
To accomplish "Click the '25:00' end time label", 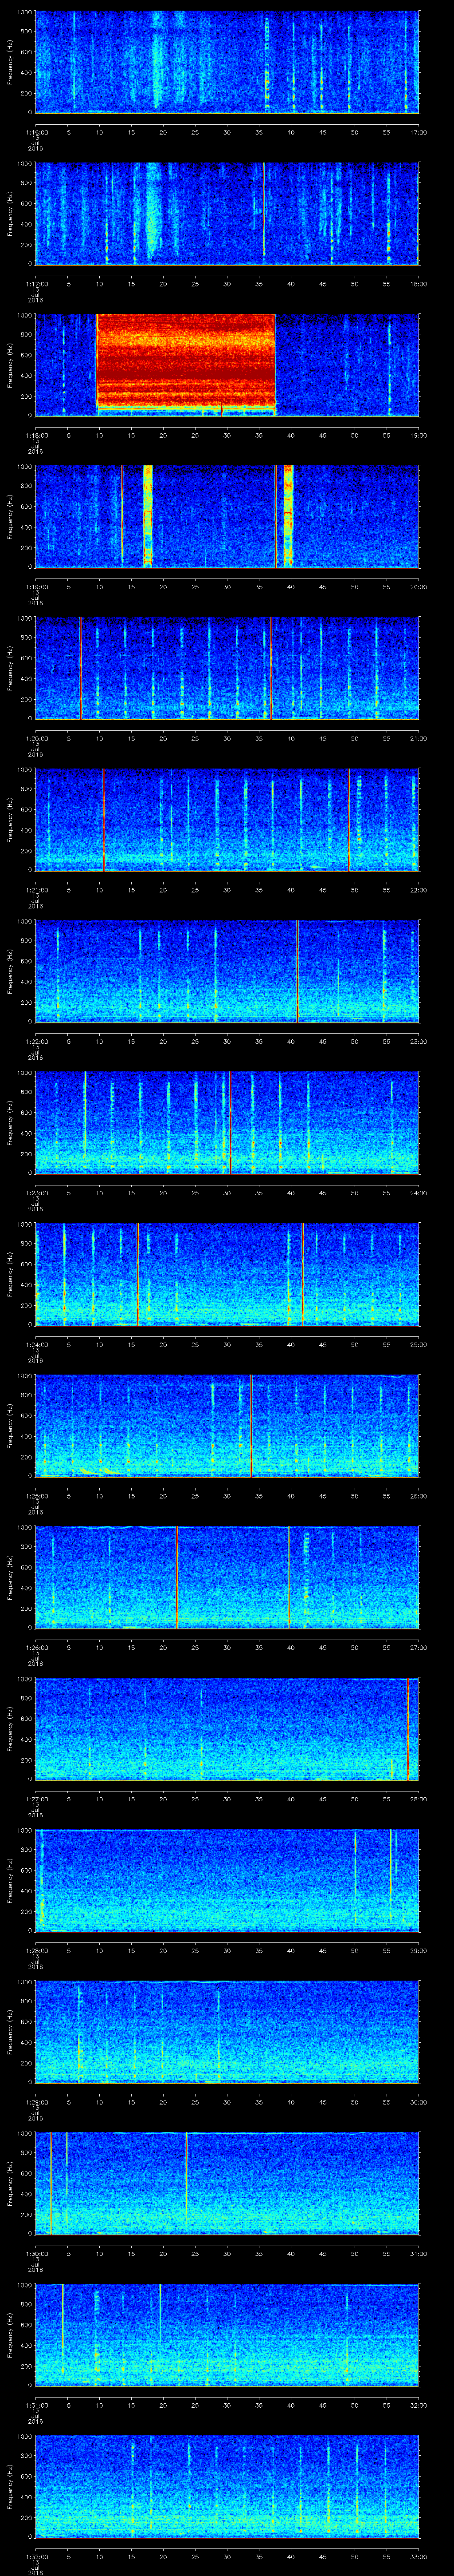I will (418, 1344).
